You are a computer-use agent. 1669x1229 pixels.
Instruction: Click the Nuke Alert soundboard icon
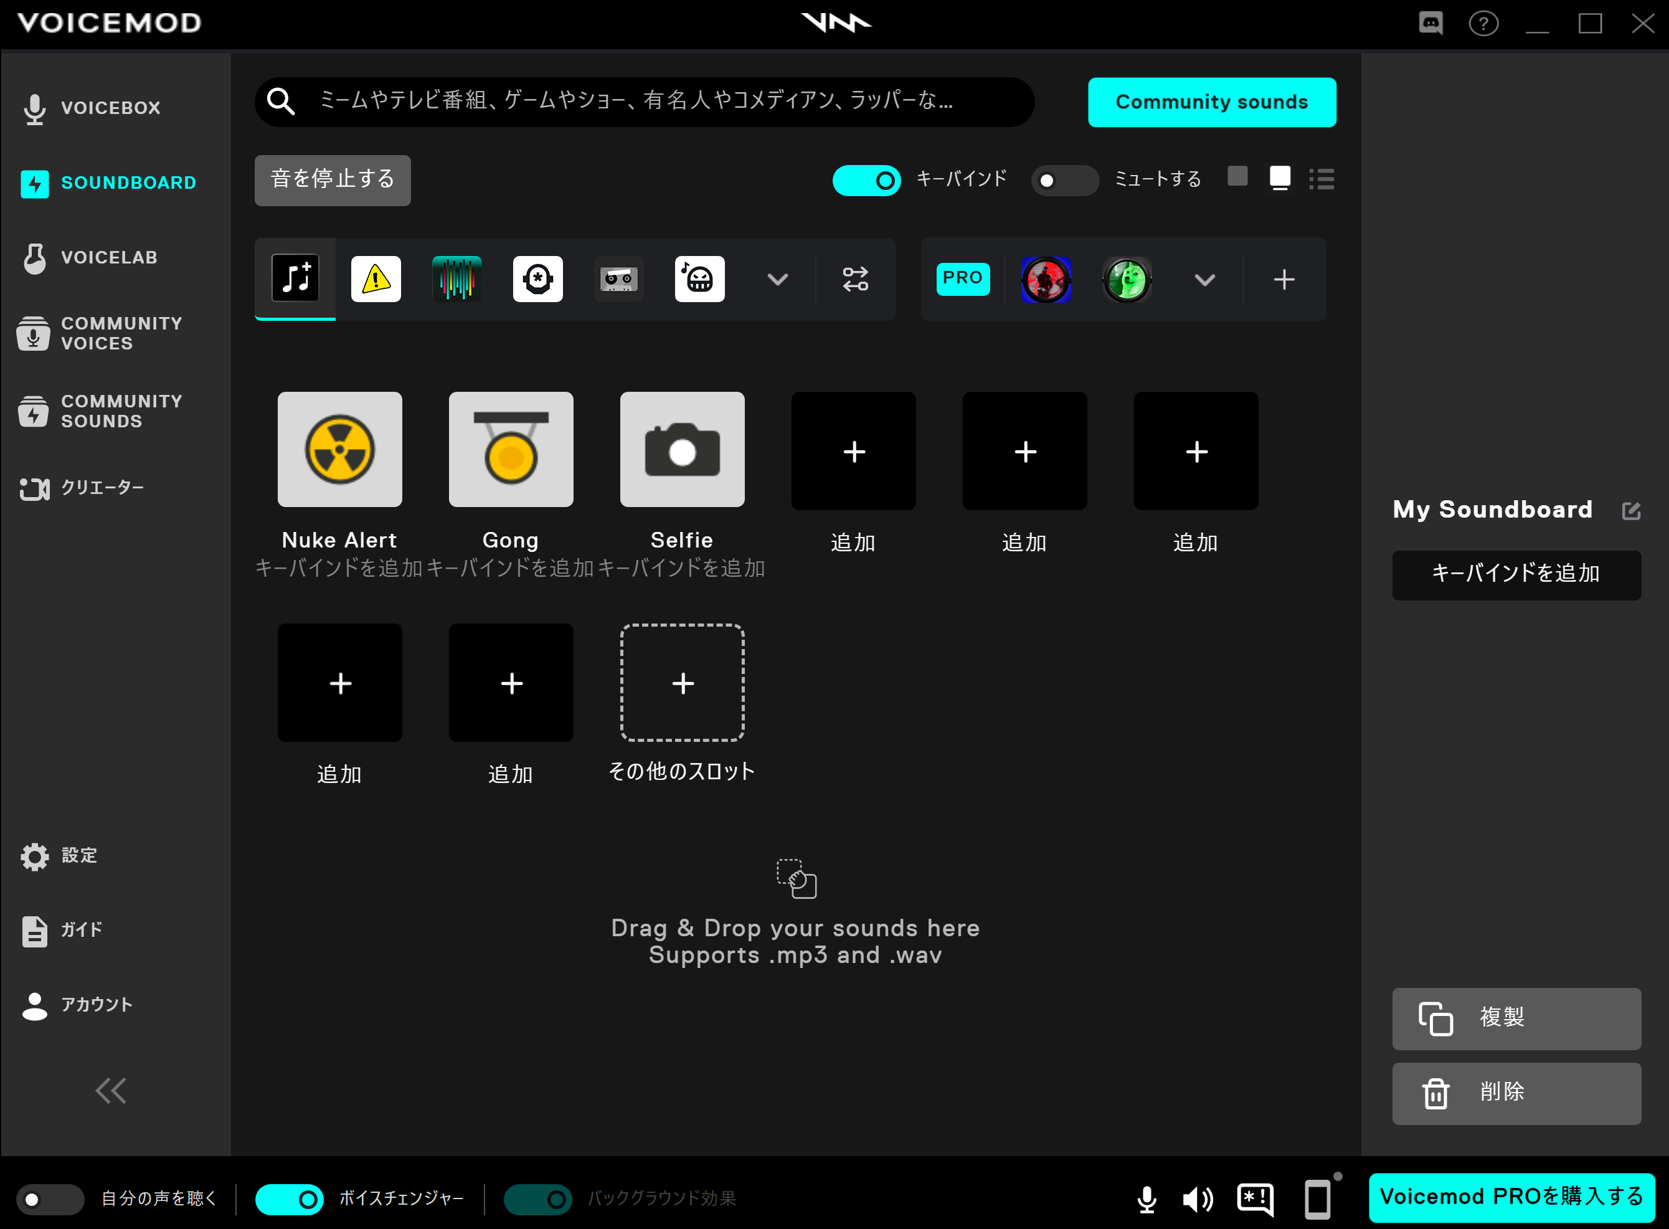coord(339,451)
